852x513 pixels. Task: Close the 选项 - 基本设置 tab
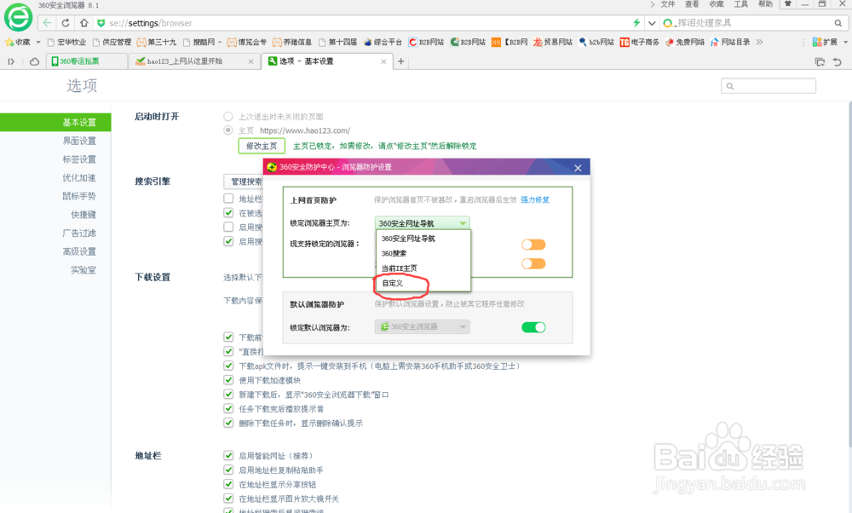383,61
